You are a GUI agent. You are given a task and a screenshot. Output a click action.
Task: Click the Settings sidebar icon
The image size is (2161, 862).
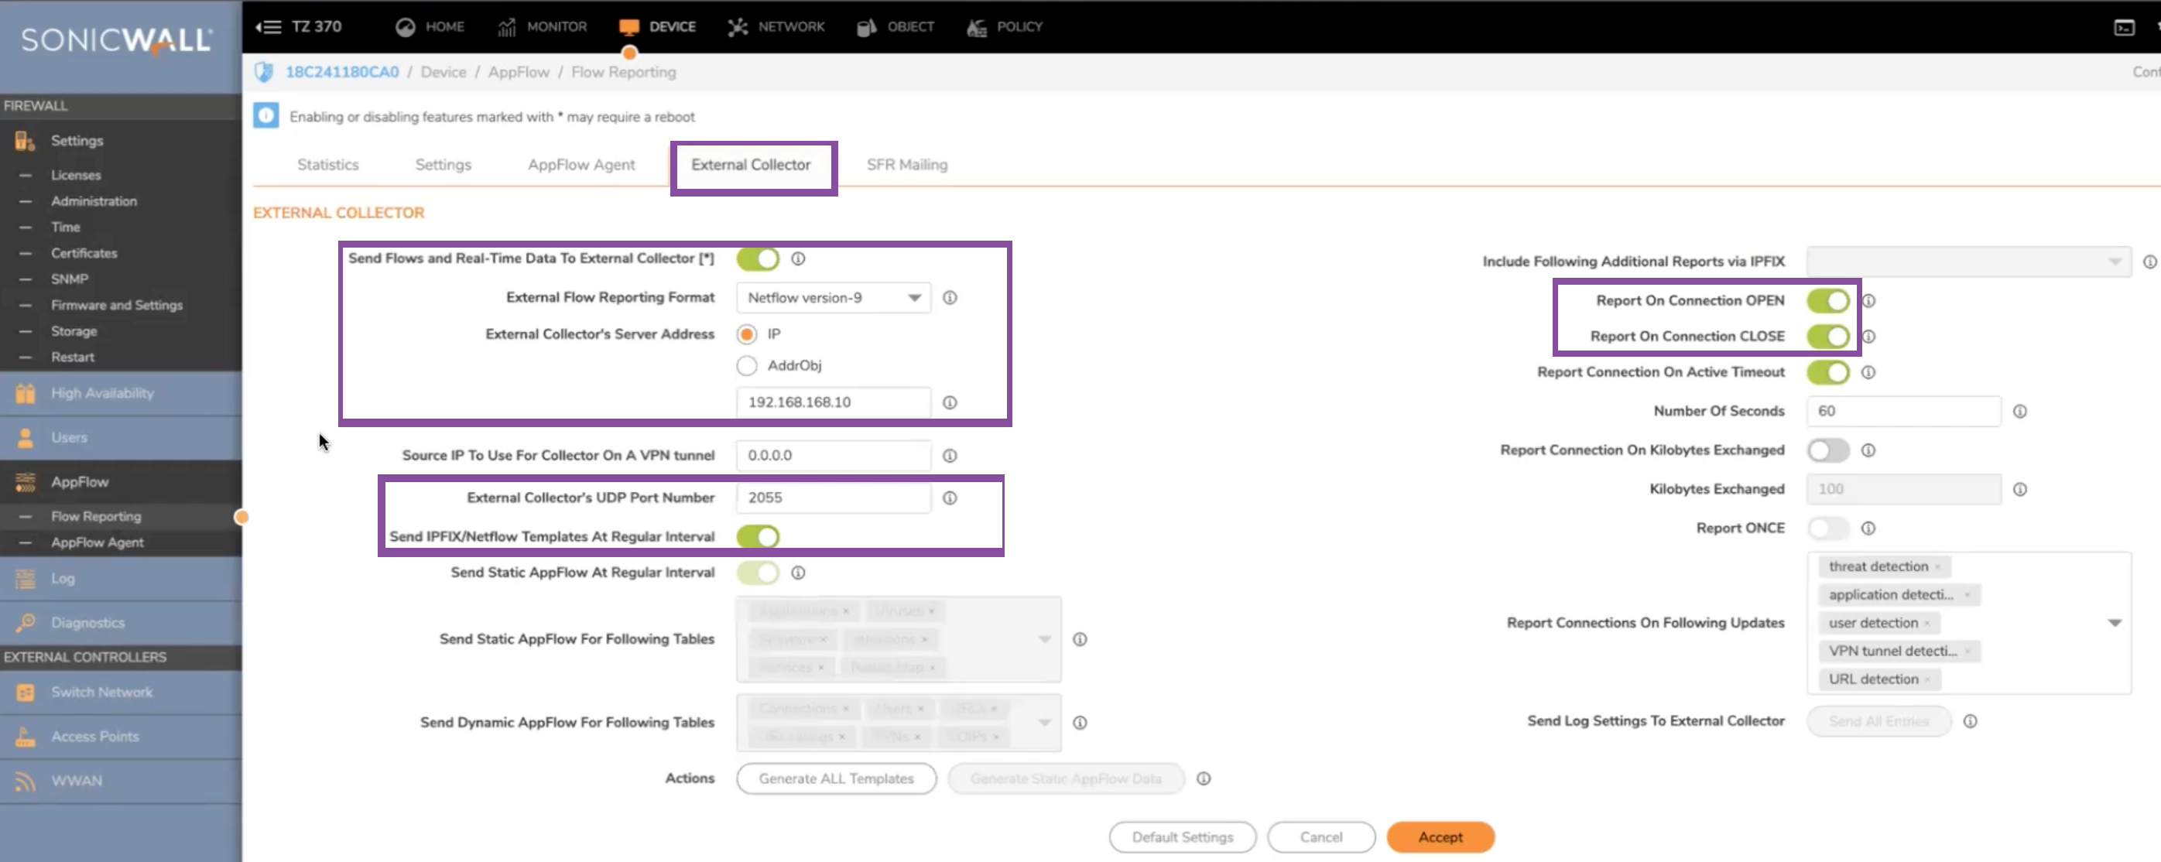pyautogui.click(x=26, y=141)
